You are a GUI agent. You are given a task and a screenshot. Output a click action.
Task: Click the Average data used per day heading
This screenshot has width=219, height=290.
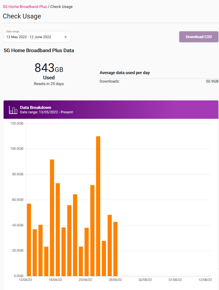125,73
